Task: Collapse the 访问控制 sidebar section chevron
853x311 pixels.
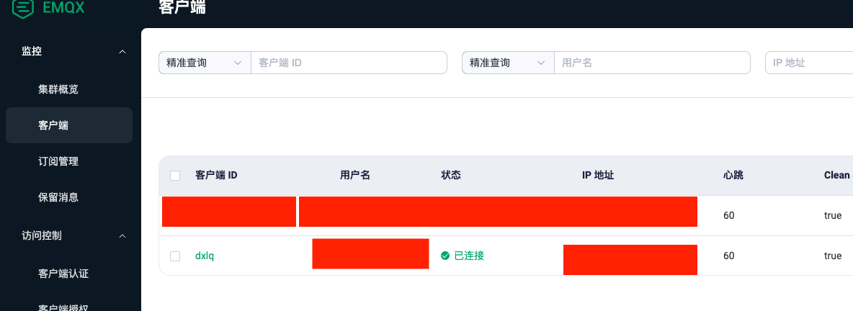Action: pos(122,236)
